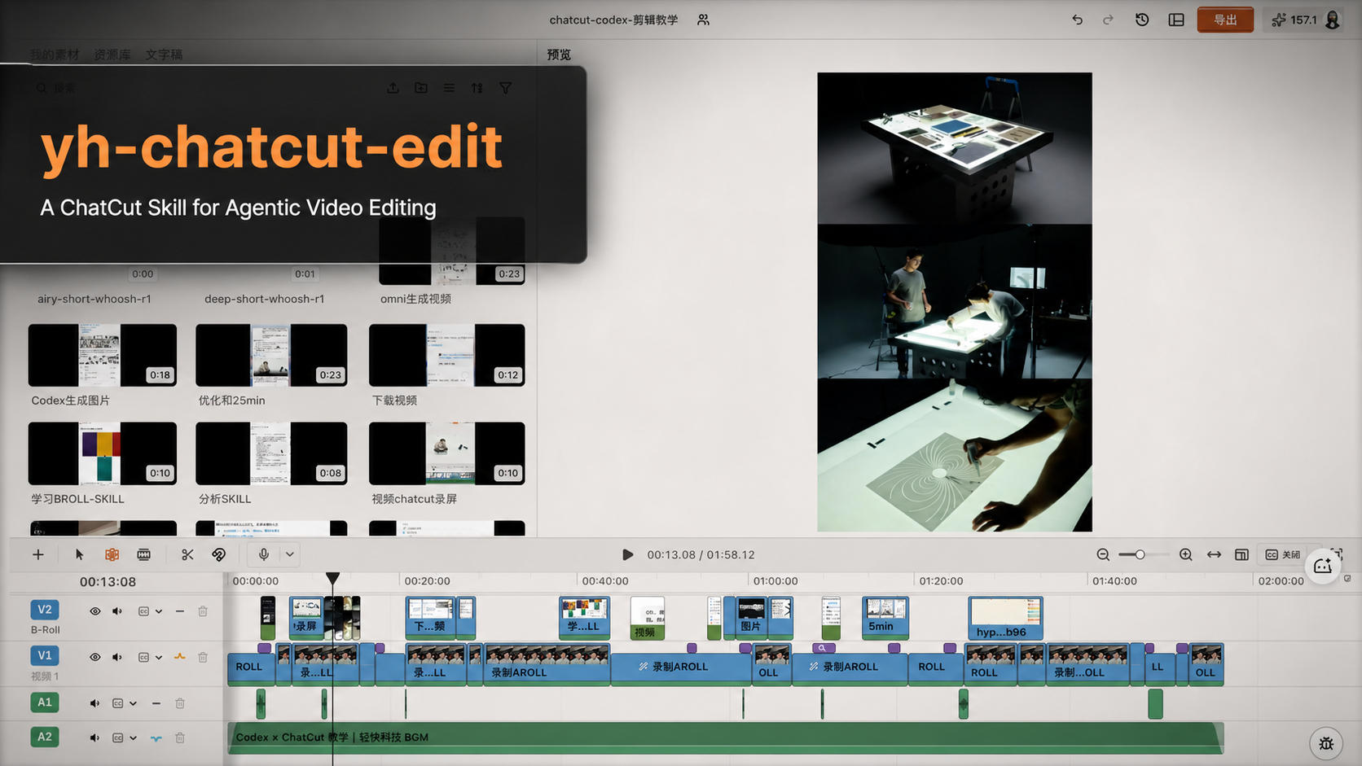
Task: Open A2 track caption dropdown chevron
Action: point(133,738)
